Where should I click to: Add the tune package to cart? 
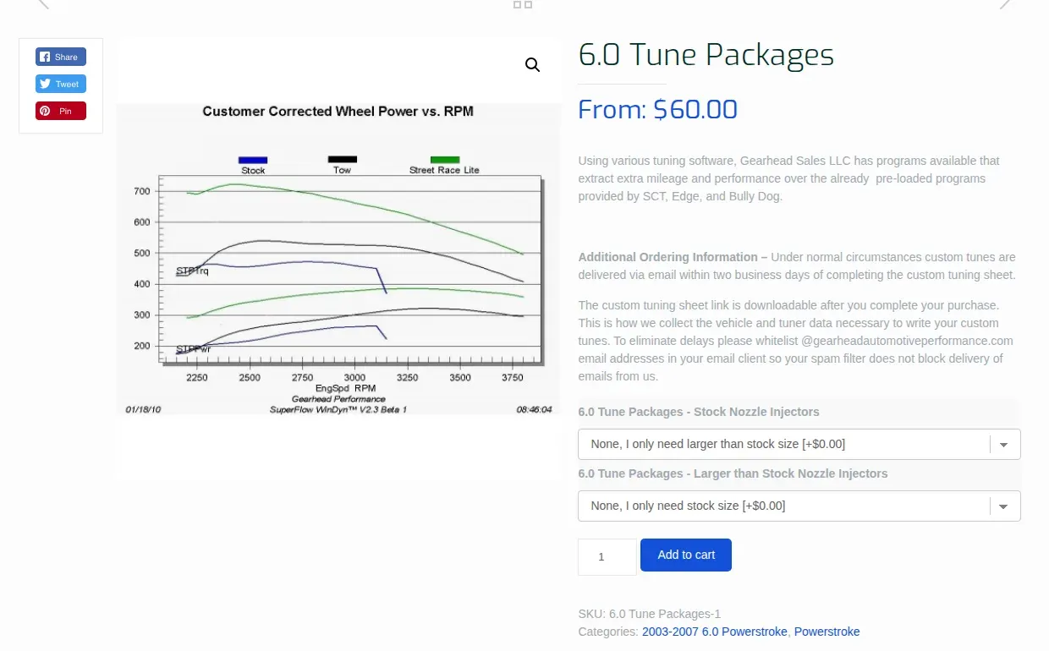[x=686, y=555]
